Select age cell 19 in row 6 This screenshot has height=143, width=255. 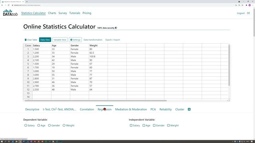(x=61, y=68)
